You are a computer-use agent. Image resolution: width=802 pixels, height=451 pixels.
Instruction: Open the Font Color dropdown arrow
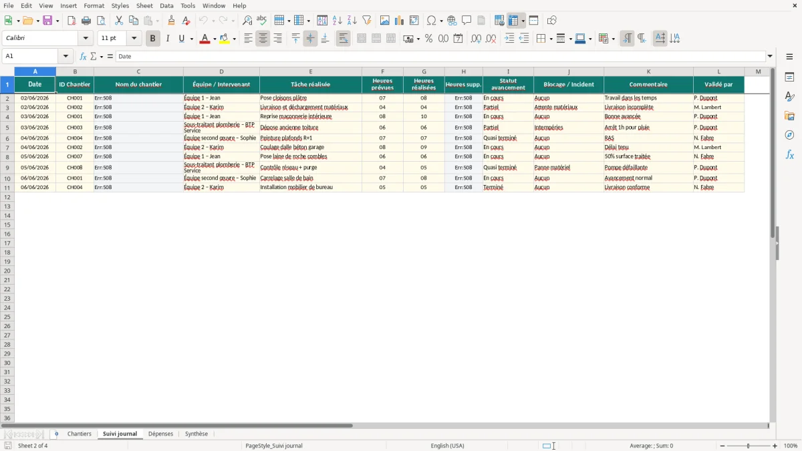(x=215, y=39)
